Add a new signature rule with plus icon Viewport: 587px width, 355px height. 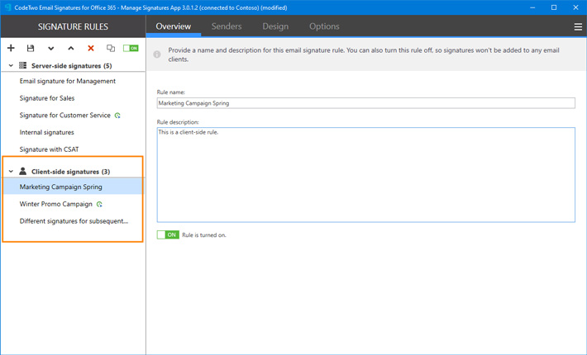click(11, 48)
